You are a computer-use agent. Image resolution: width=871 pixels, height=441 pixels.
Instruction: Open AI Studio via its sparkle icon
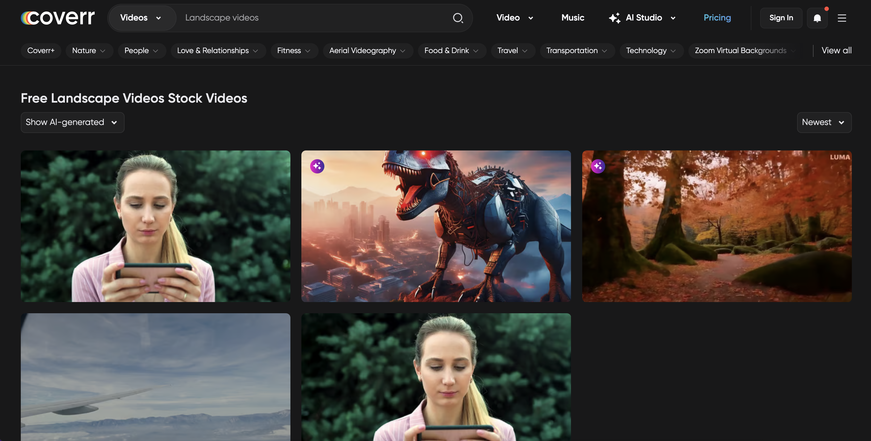[x=615, y=18]
